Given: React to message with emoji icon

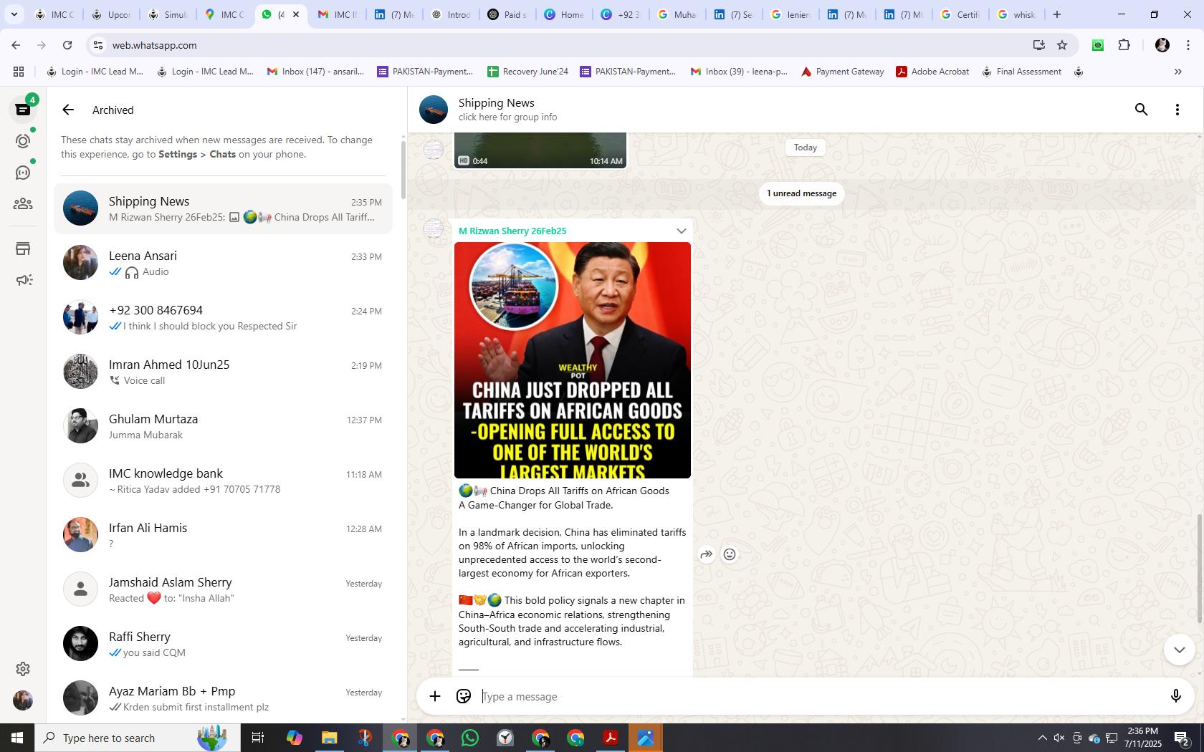Looking at the screenshot, I should [x=730, y=554].
